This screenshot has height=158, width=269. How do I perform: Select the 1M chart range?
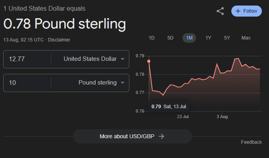coord(189,38)
